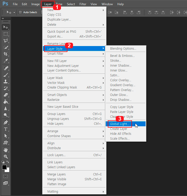The image size is (187, 196).
Task: Expand the toolbox with double-arrow
Action: 3,18
